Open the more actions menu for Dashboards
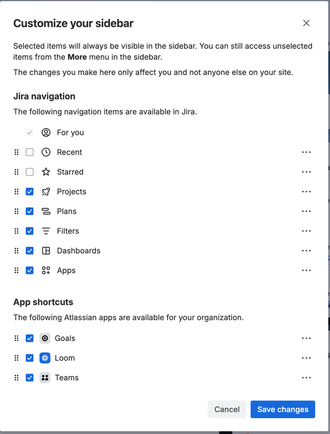This screenshot has height=434, width=330. (x=307, y=251)
